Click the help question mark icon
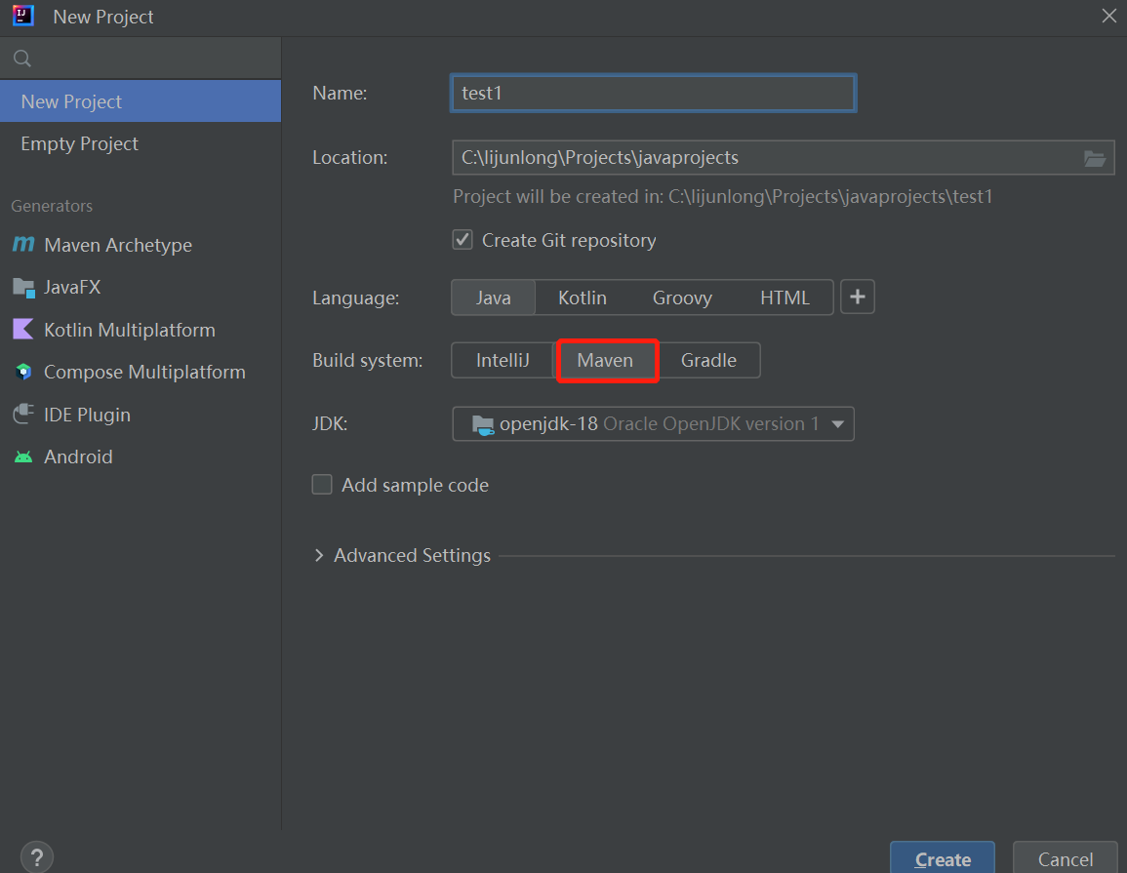This screenshot has width=1127, height=873. tap(36, 857)
